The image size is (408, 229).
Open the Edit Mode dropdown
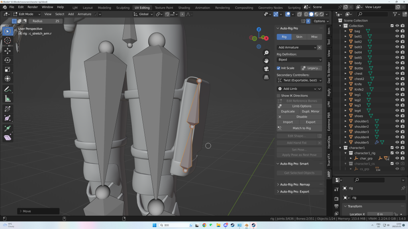click(27, 14)
